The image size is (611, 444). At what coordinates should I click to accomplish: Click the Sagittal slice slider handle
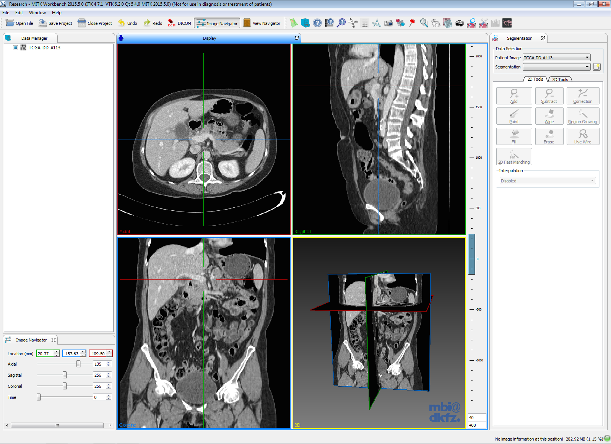tap(65, 375)
